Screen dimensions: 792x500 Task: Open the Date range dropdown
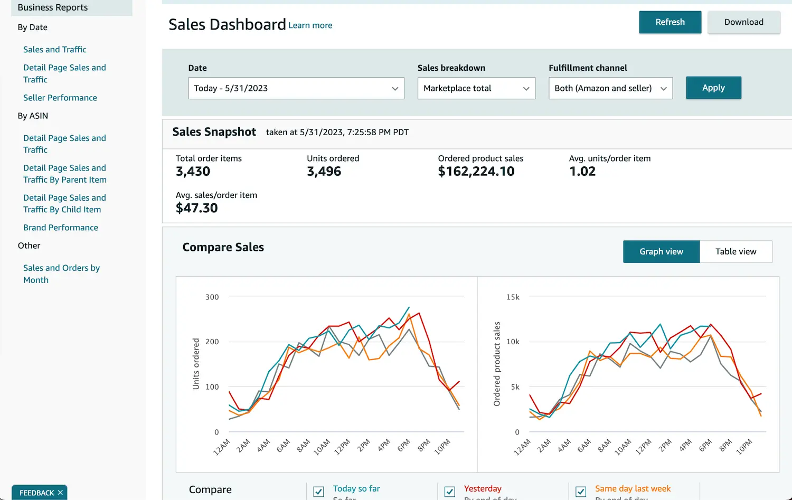click(296, 88)
